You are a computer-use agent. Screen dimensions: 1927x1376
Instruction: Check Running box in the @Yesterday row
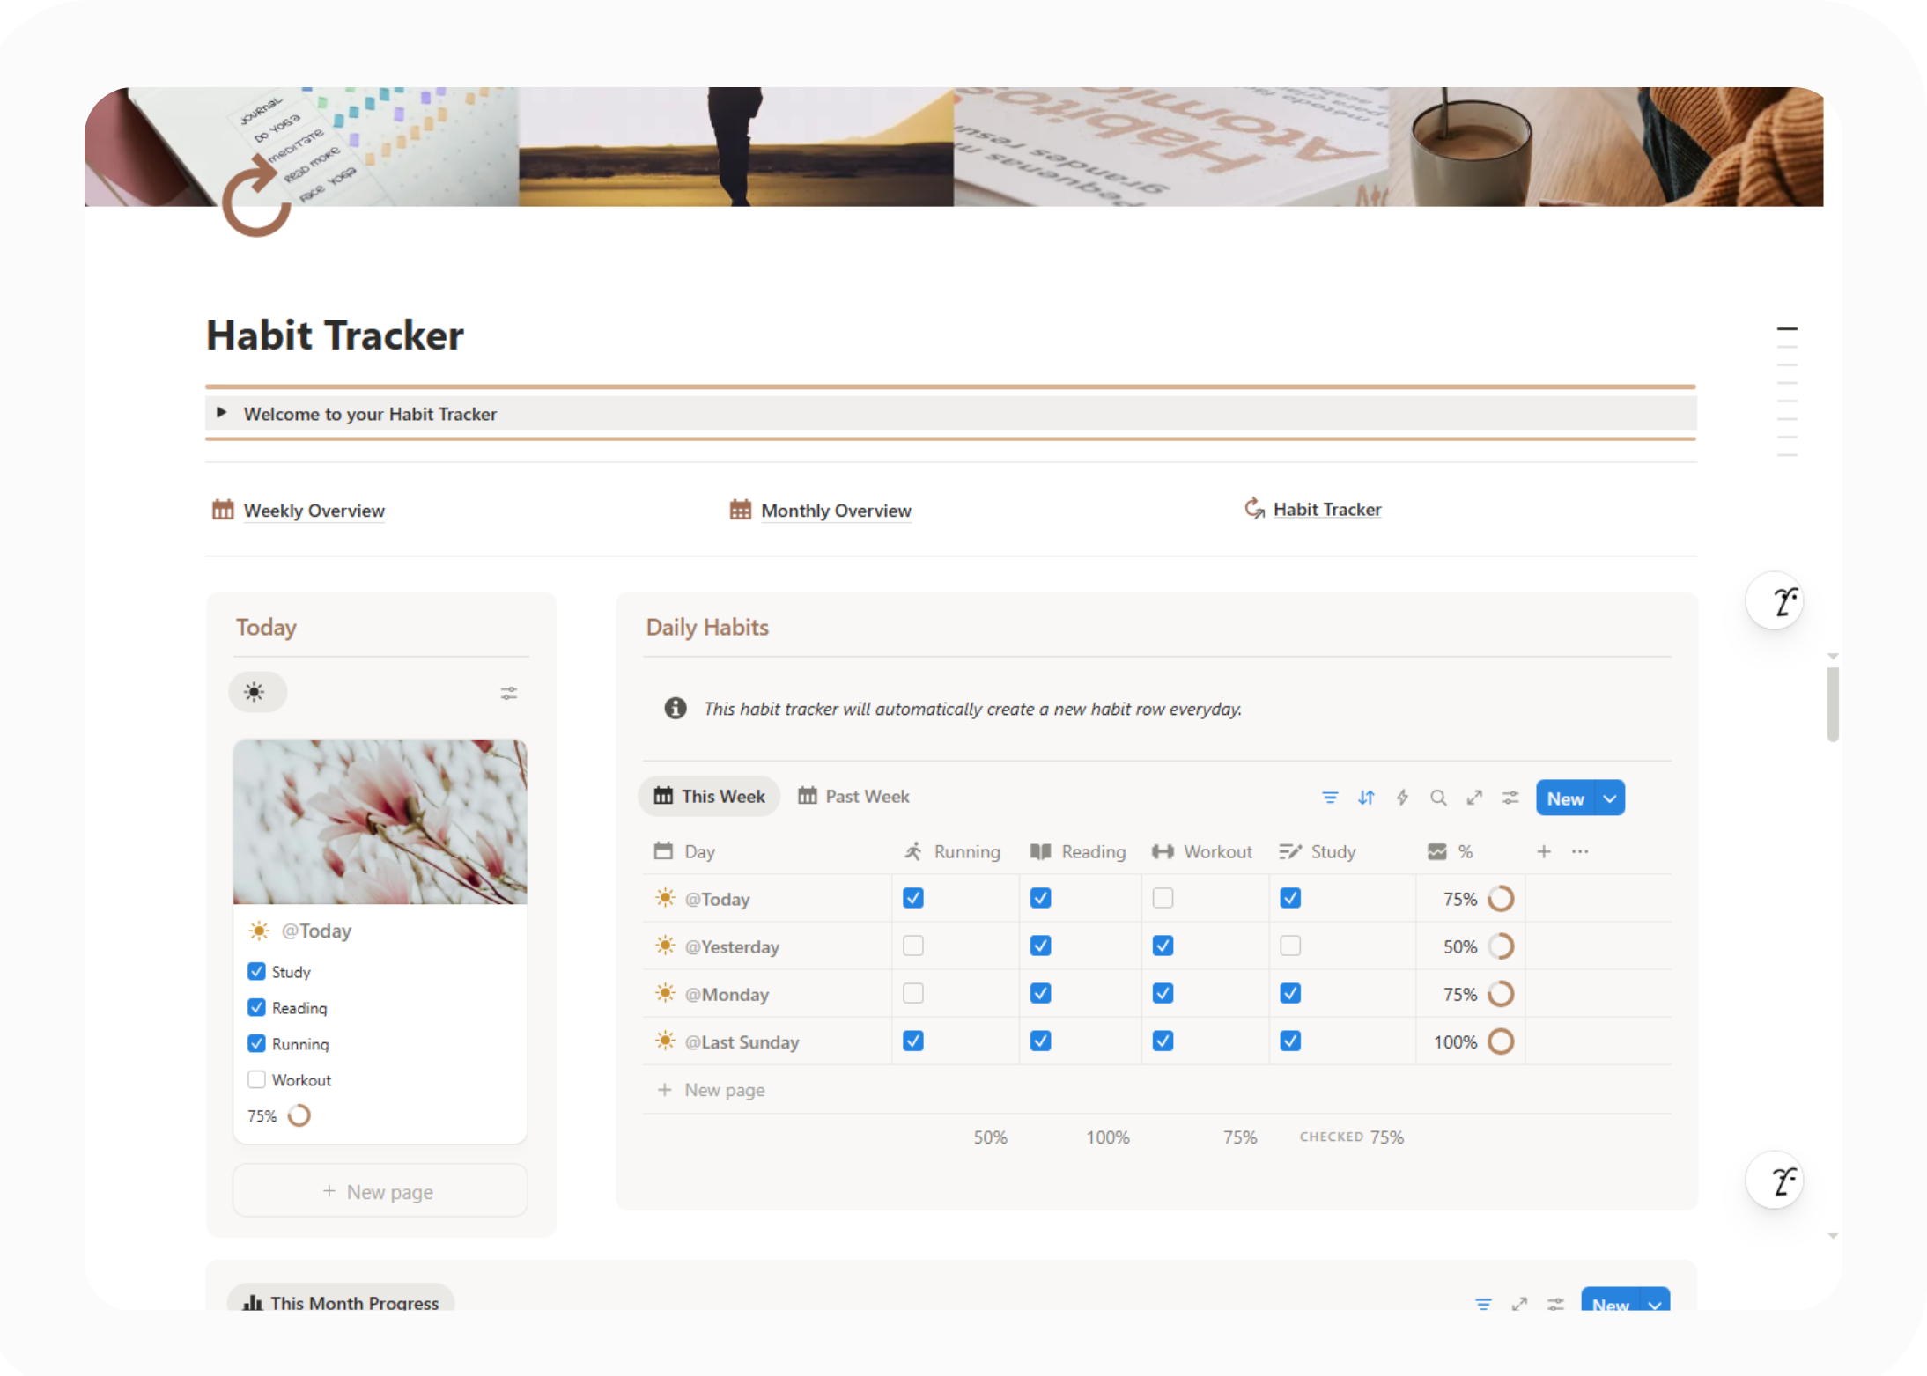click(913, 946)
